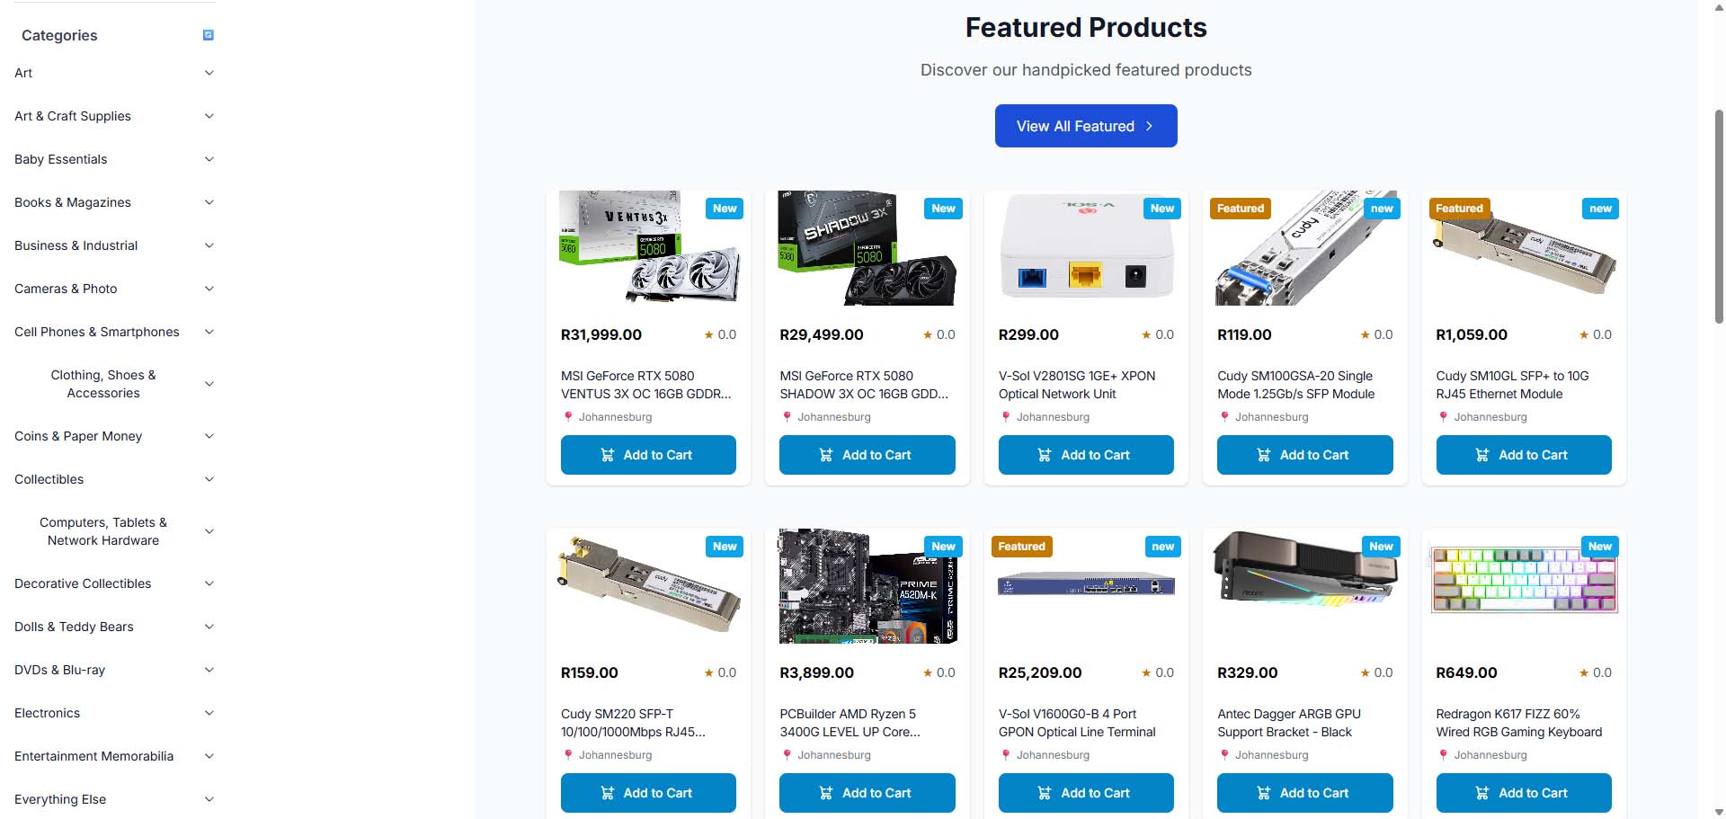Click the New badge on Antec Dagger

(1382, 547)
